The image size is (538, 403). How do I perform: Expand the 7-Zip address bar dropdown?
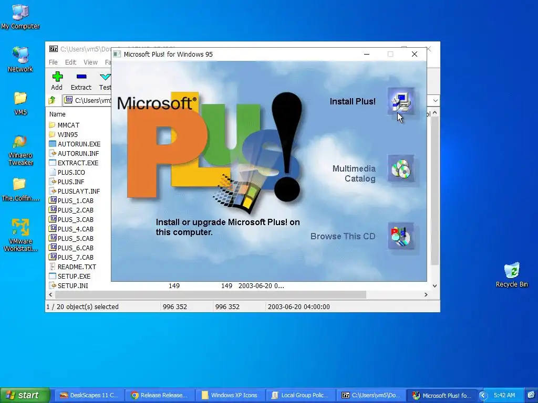click(435, 101)
